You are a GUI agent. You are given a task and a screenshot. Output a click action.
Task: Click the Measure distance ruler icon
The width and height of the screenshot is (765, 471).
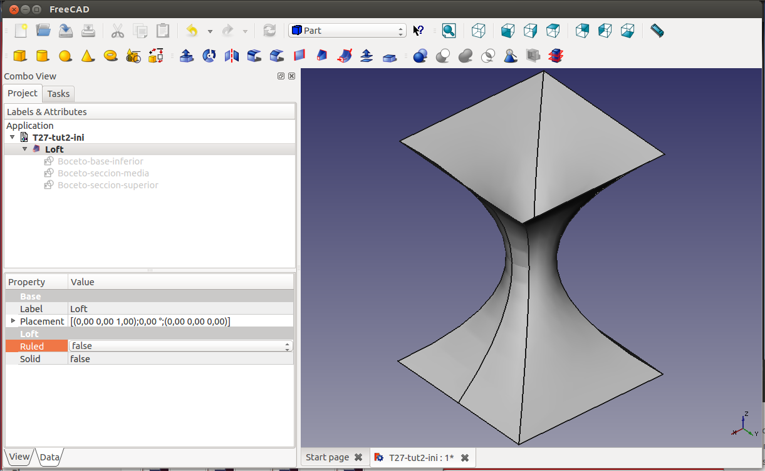point(657,31)
